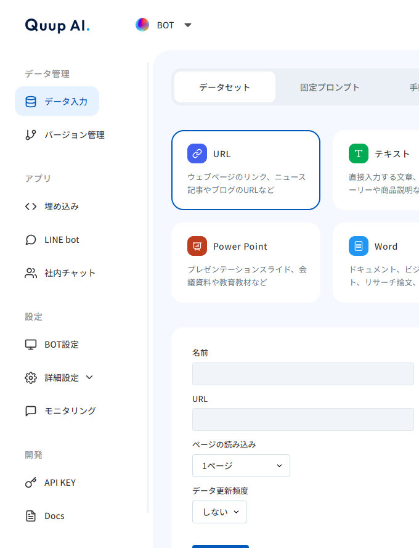
Task: Click the URL text input field
Action: pyautogui.click(x=303, y=419)
